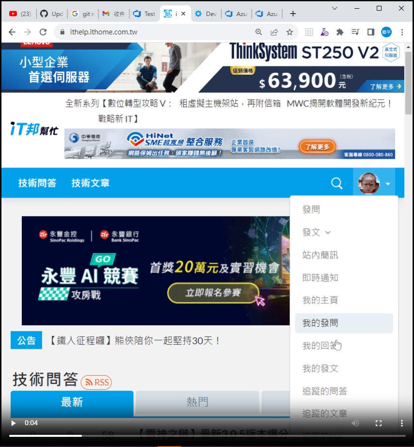The height and width of the screenshot is (447, 414).
Task: Open 追蹤的問答 menu entry
Action: [325, 391]
